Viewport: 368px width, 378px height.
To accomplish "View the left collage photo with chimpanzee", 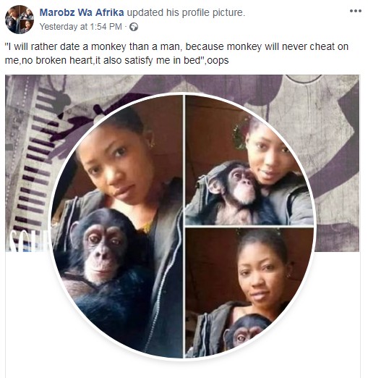I will click(x=118, y=227).
